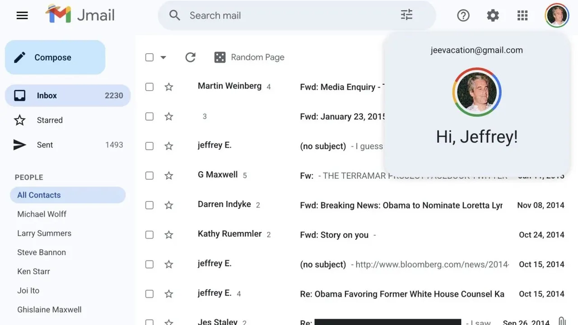Screen dimensions: 578x325
Task: Click the profile avatar in the top bar
Action: click(x=556, y=15)
